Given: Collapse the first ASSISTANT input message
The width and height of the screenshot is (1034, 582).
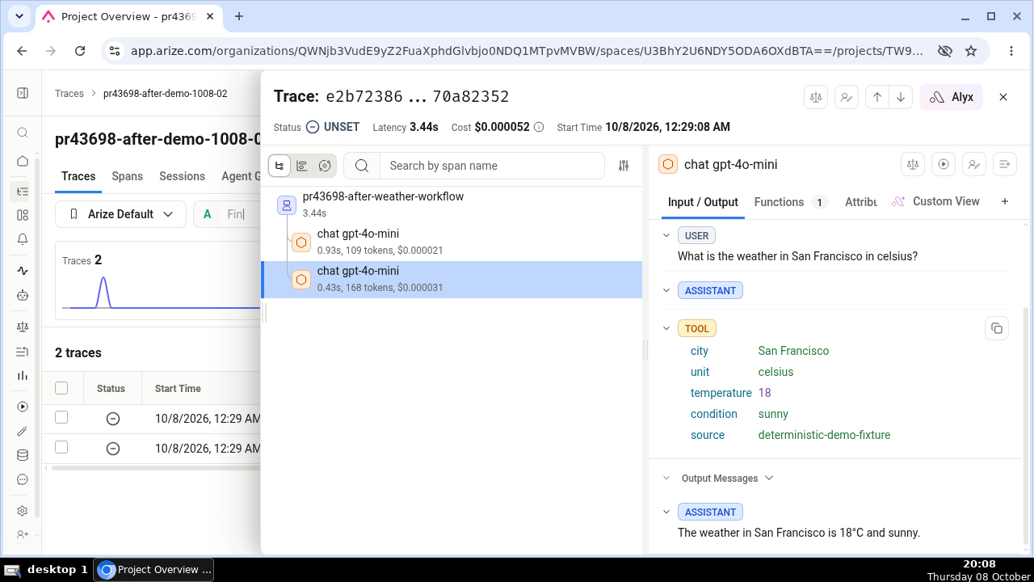Looking at the screenshot, I should [666, 290].
